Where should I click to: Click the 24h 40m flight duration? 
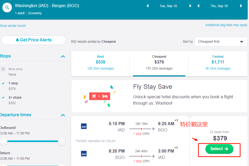tap(141, 151)
